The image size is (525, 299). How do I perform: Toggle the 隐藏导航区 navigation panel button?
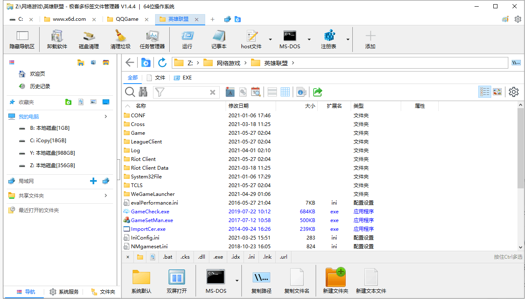22,40
